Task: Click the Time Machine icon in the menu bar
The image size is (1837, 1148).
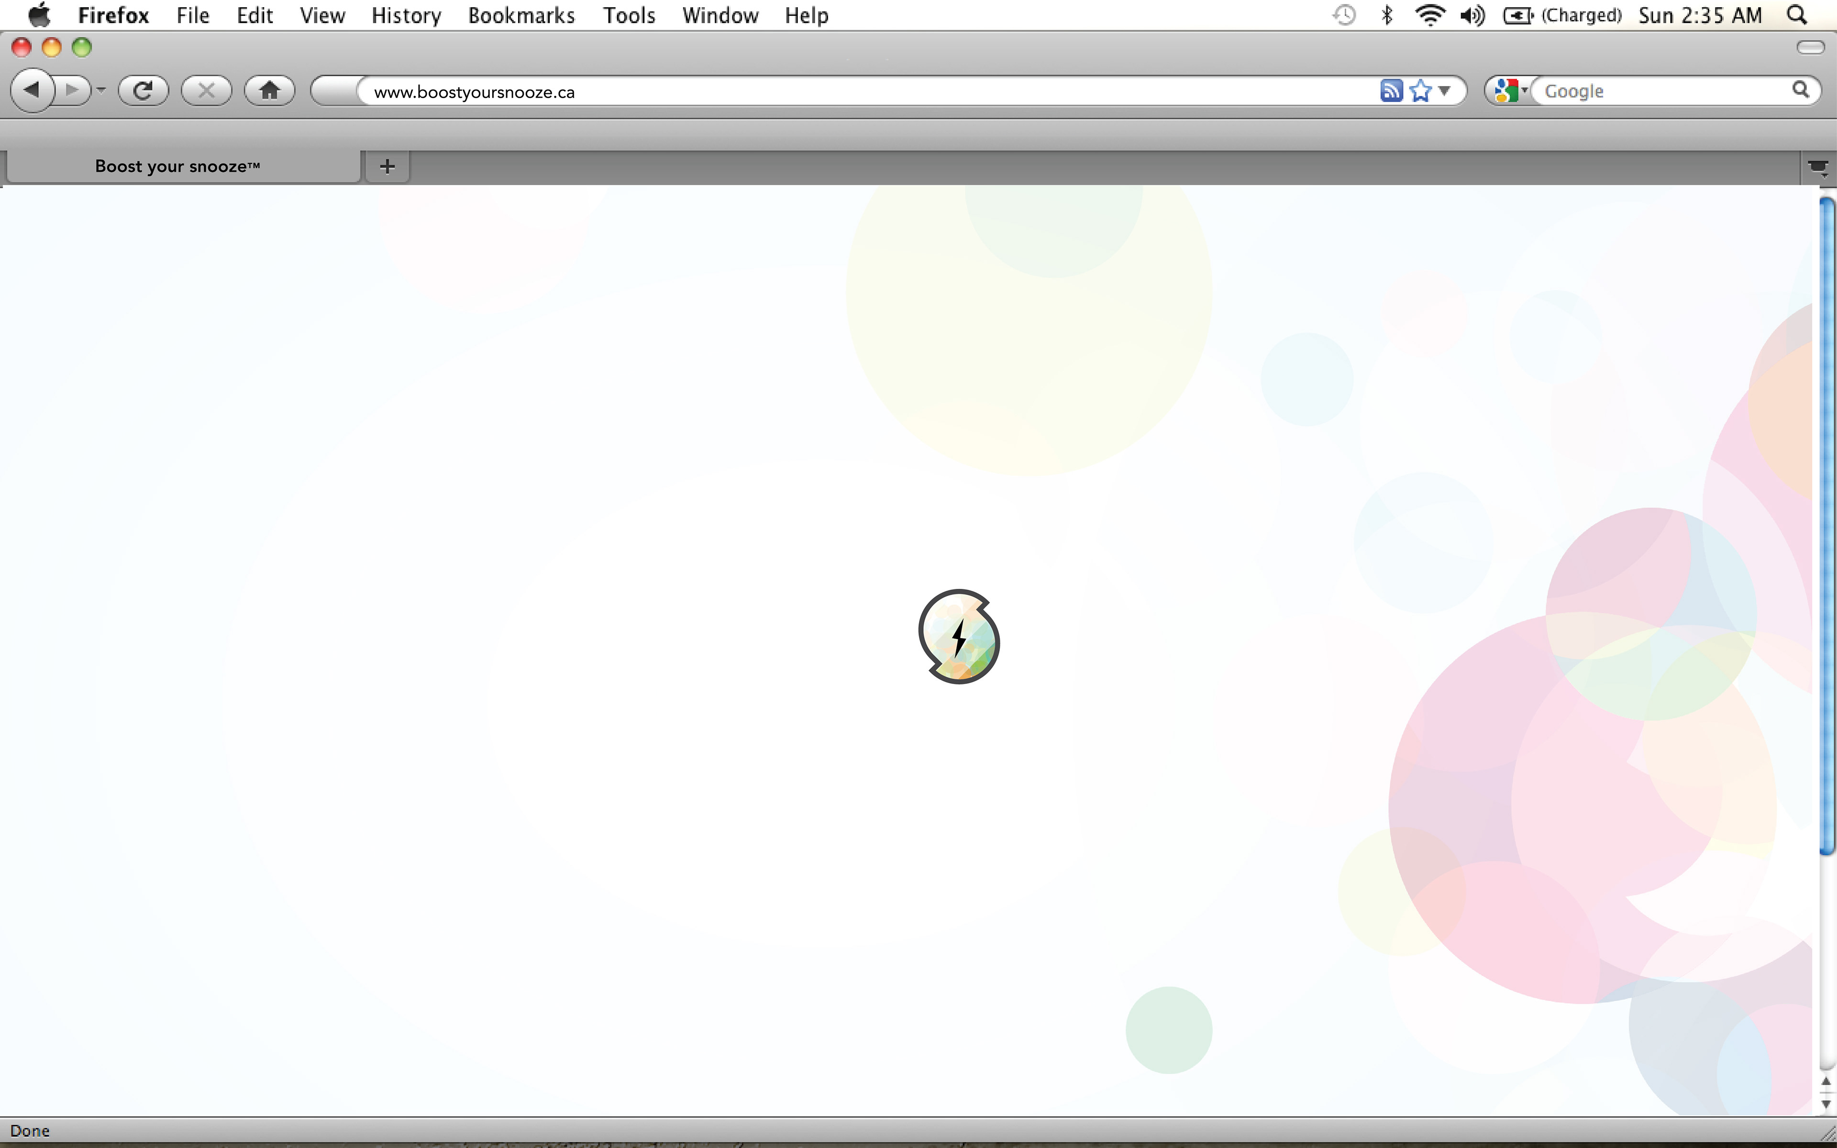Action: [x=1344, y=15]
